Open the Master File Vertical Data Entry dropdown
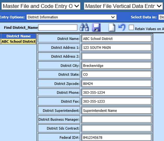164x141 pixels. [x=124, y=6]
